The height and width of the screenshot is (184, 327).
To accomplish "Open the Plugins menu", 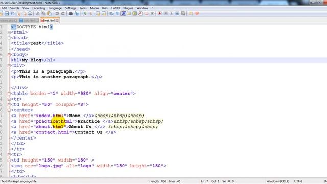I will tap(128, 8).
